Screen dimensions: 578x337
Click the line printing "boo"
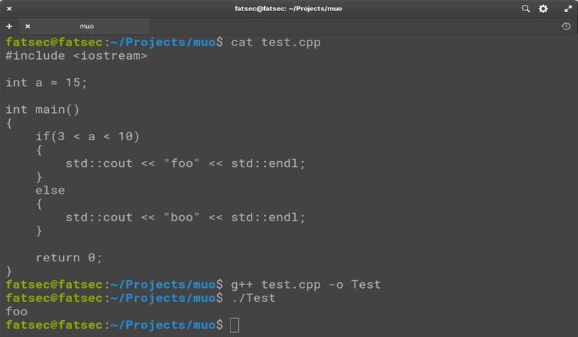[186, 217]
